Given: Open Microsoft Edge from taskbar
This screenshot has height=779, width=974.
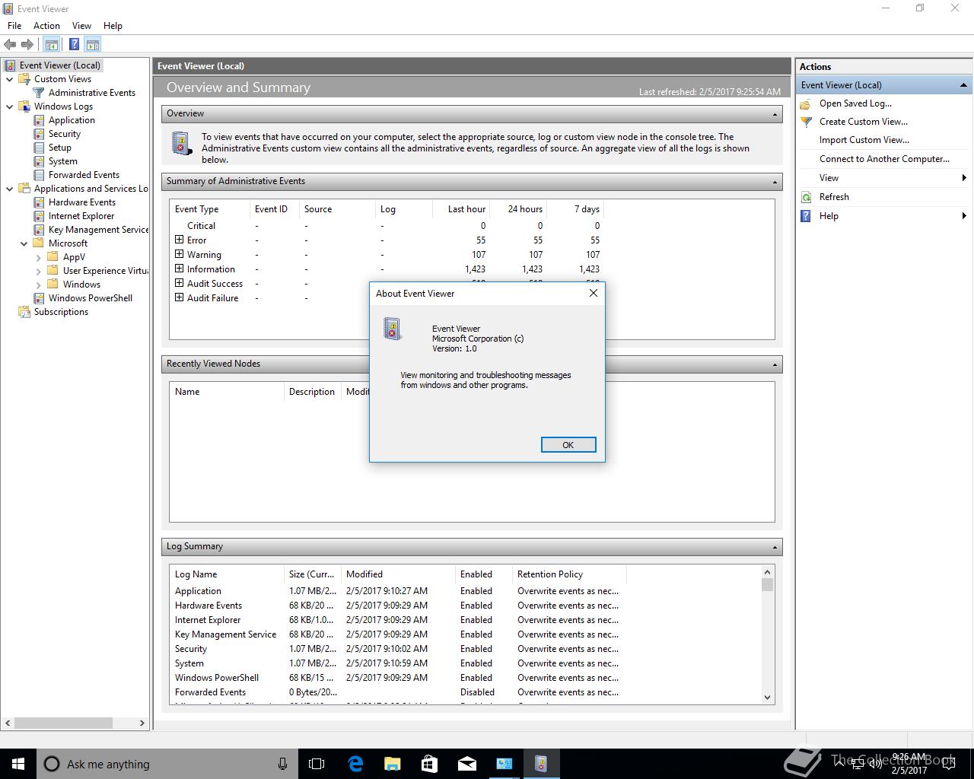Looking at the screenshot, I should point(355,764).
